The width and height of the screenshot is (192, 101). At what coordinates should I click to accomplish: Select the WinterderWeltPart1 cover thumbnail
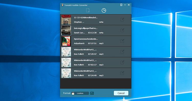coord(66,52)
